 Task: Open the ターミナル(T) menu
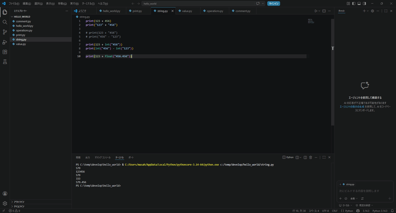click(x=88, y=4)
